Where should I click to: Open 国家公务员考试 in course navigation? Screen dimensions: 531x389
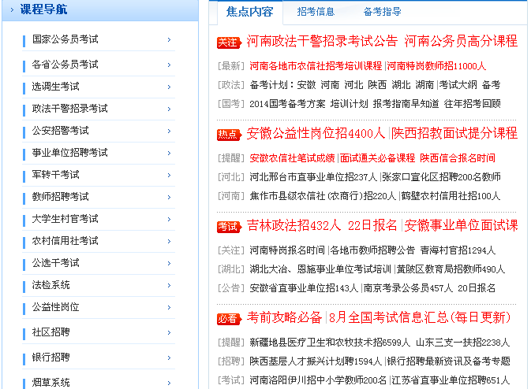65,39
